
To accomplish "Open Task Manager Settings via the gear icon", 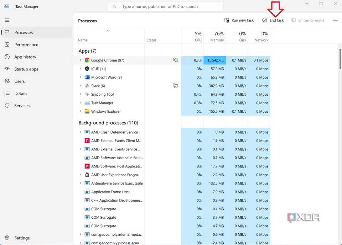I will (x=7, y=238).
